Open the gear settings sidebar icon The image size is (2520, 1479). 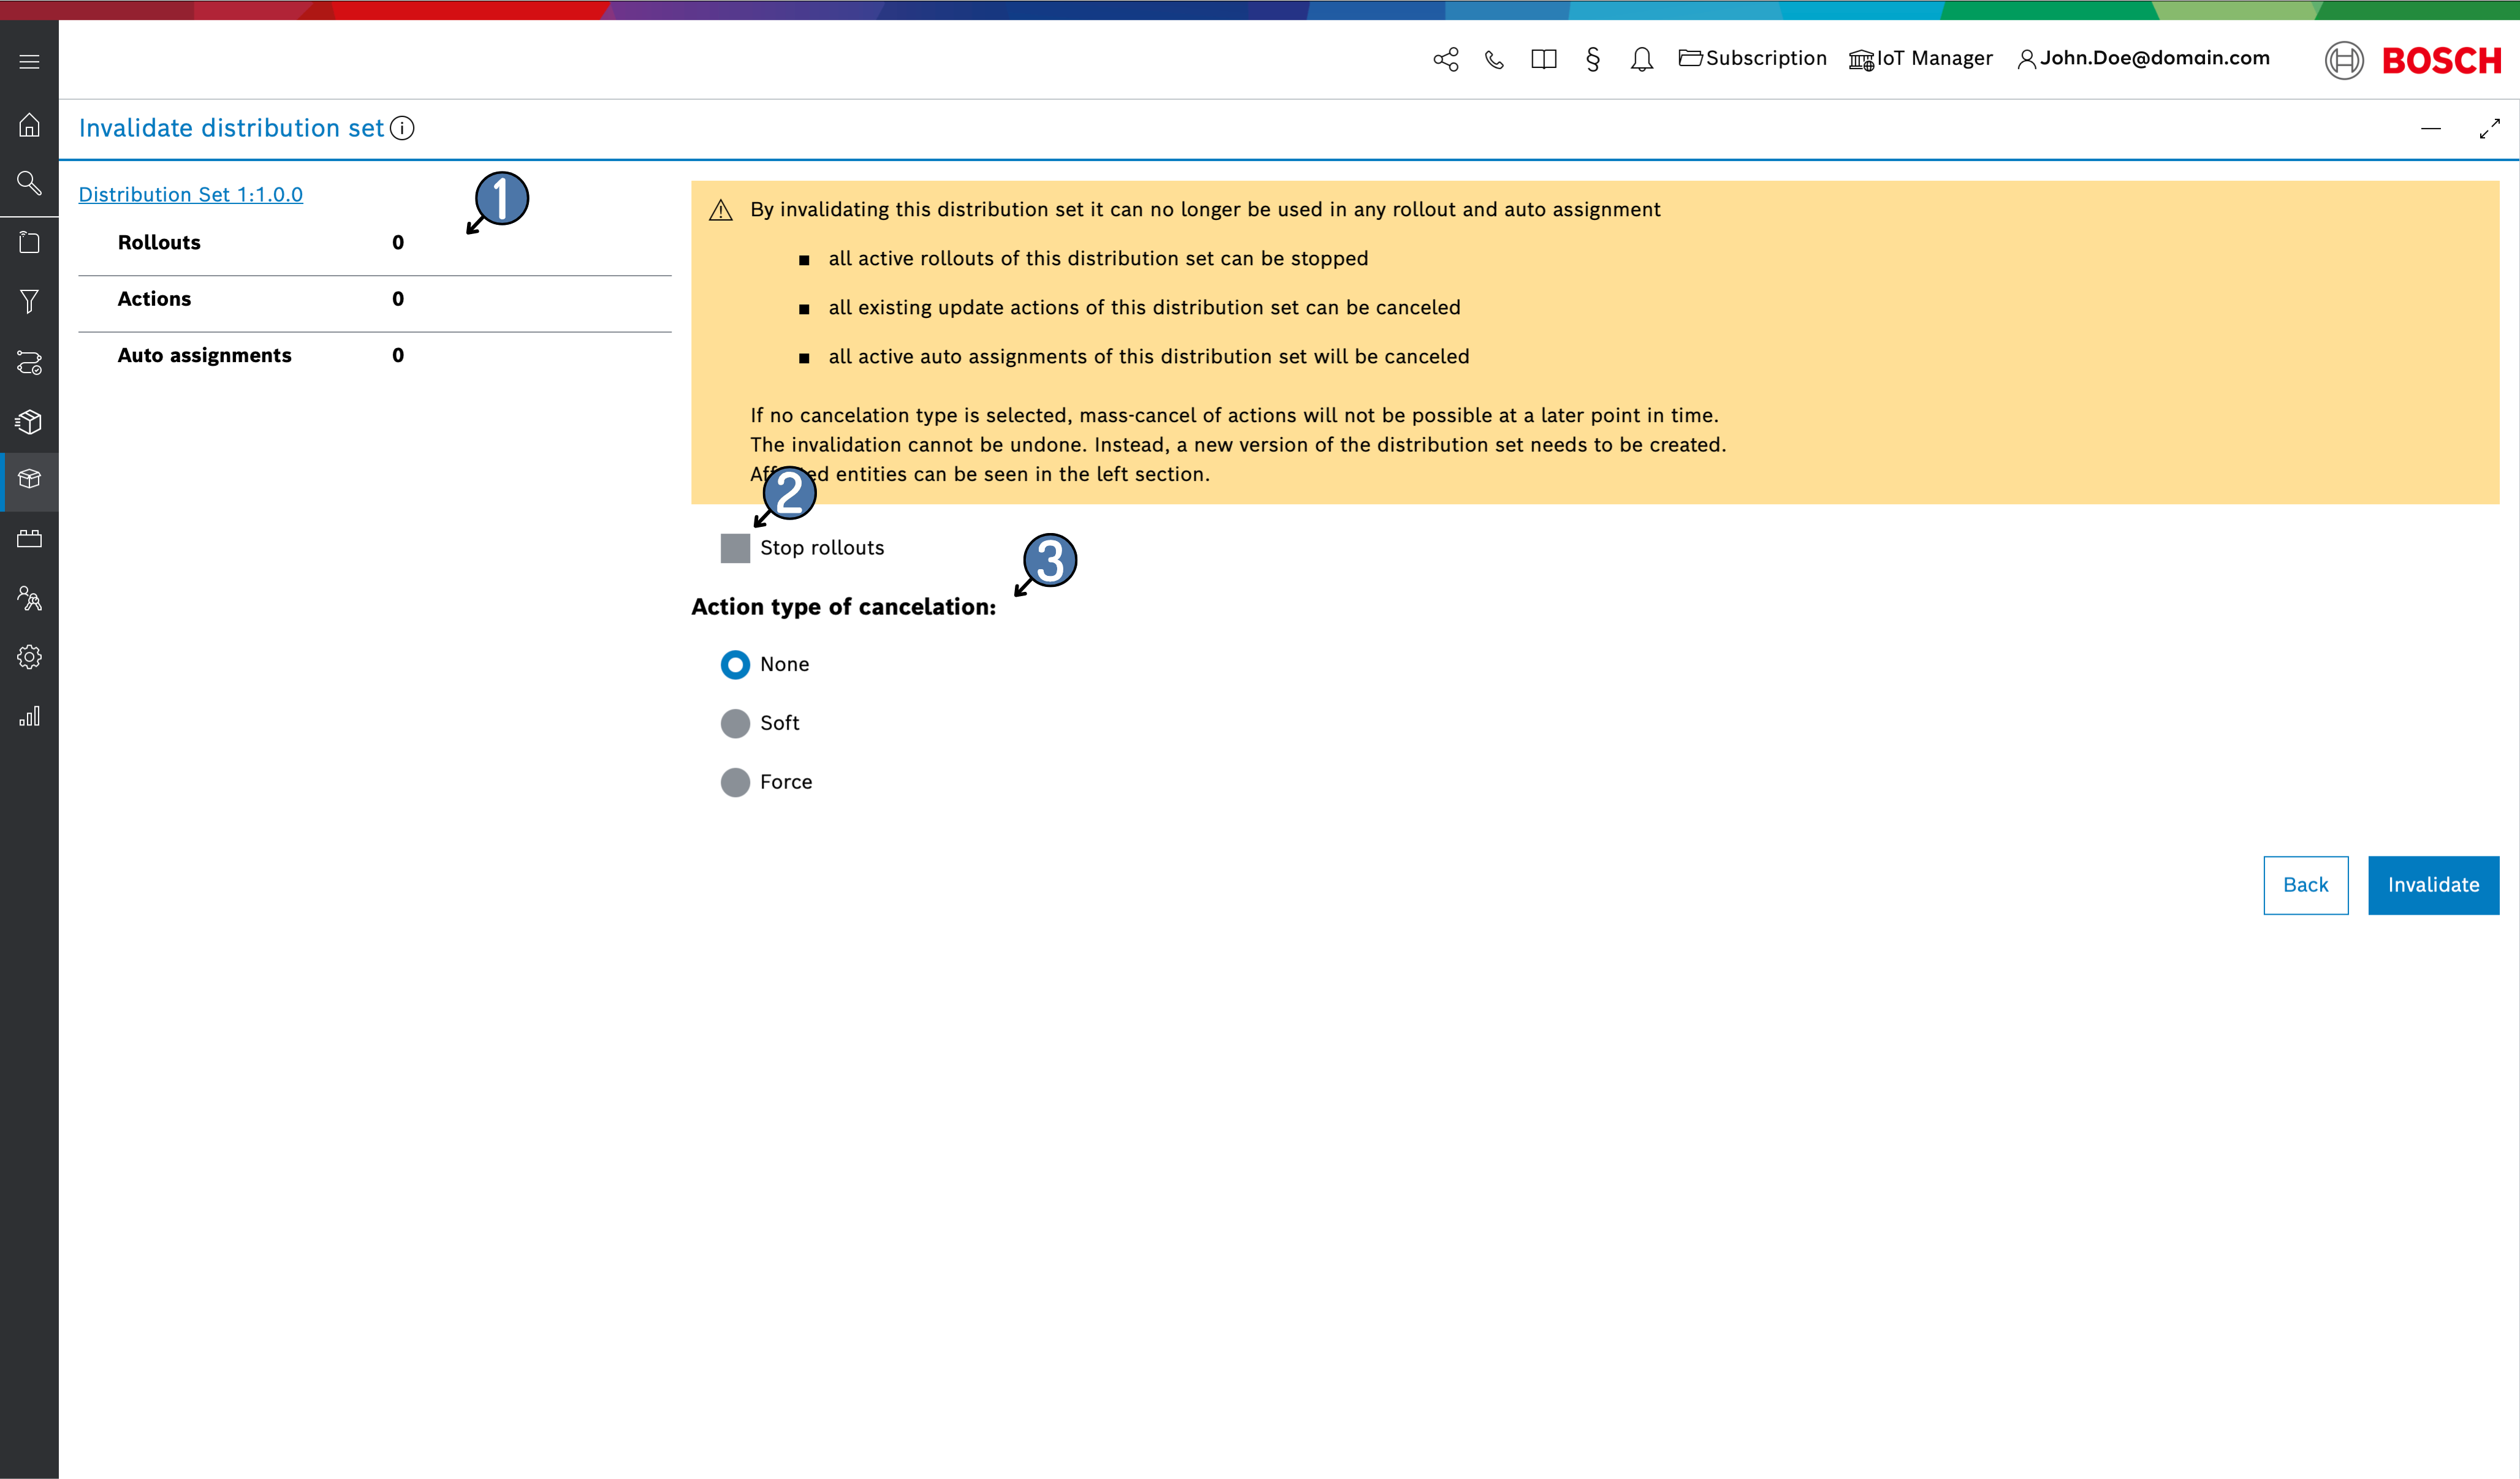coord(29,657)
